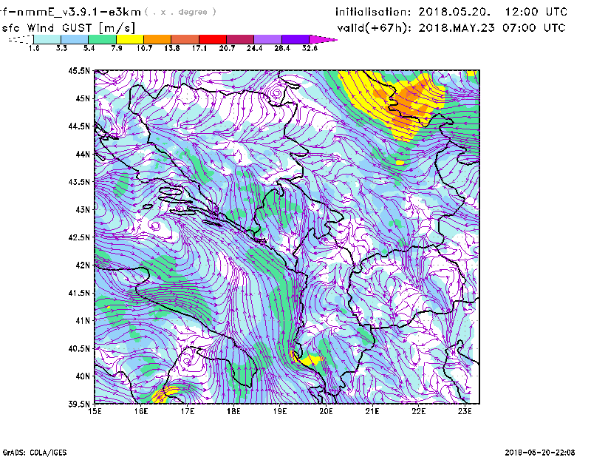Click the light blue legend swatch after 3.3

75,39
